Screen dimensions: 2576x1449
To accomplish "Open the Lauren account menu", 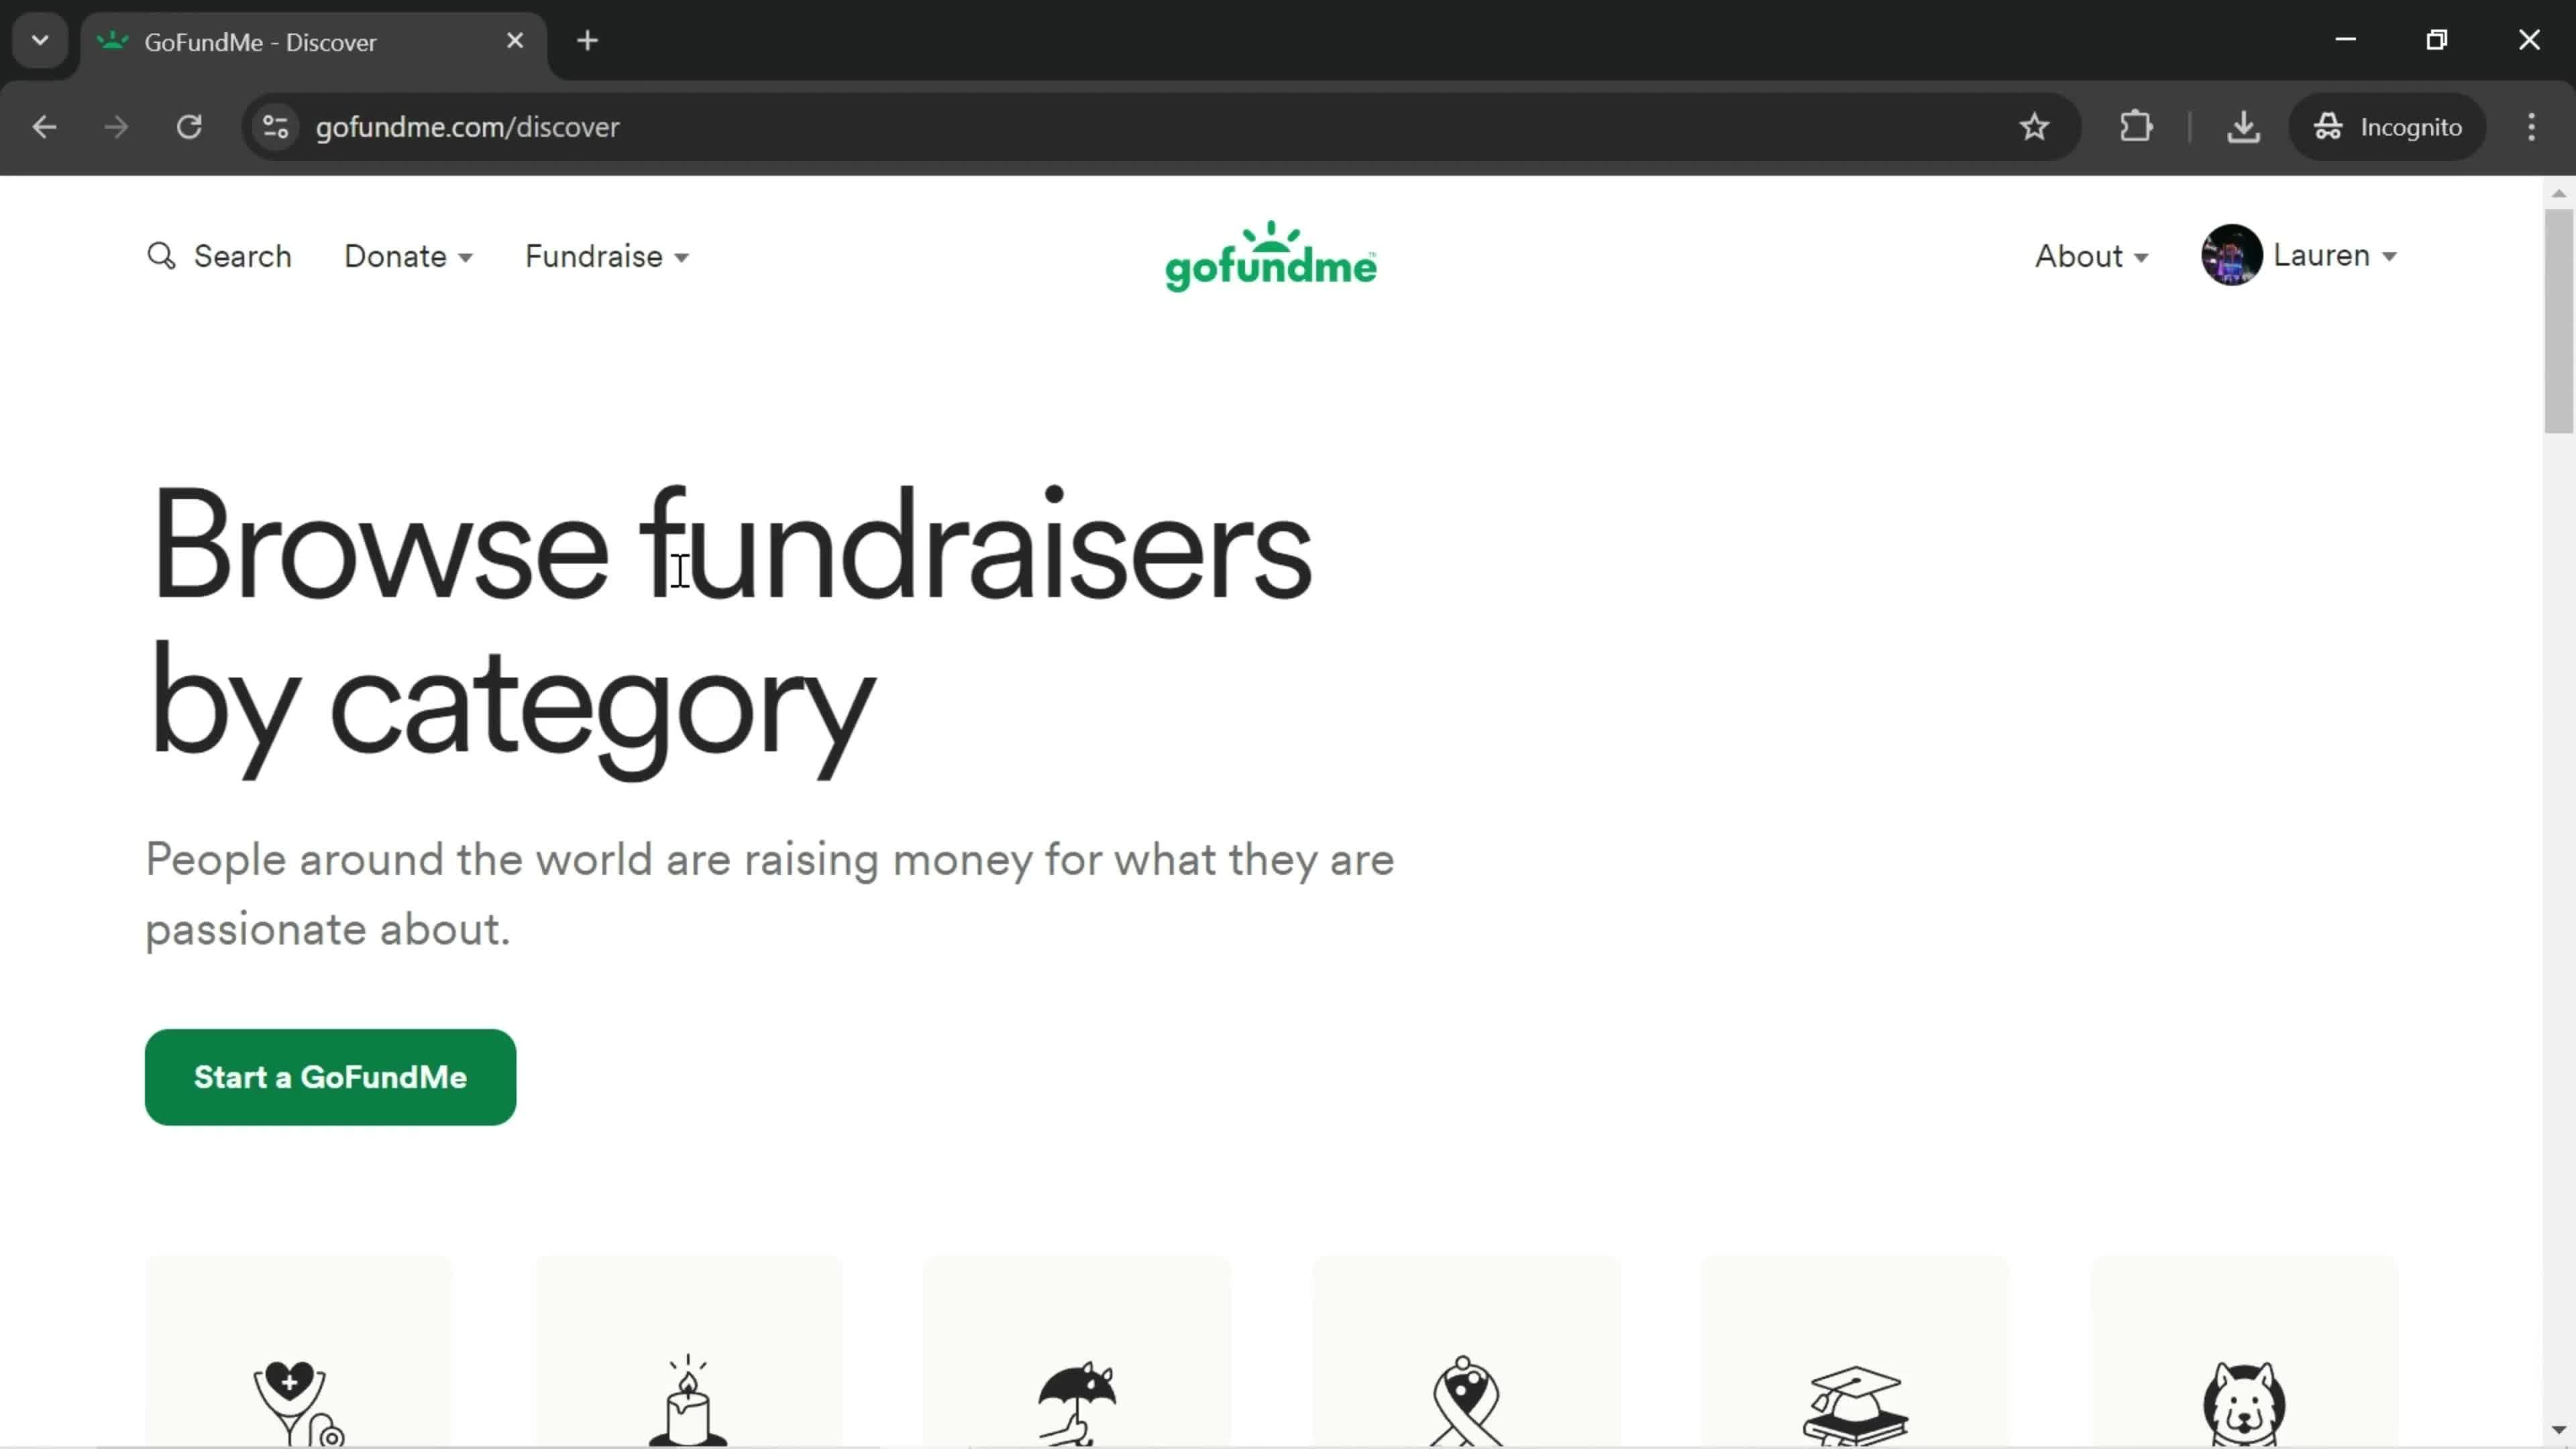I will (x=2300, y=256).
